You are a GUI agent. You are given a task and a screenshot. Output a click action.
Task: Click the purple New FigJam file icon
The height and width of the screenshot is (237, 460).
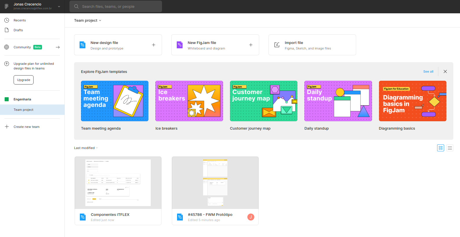click(x=180, y=45)
